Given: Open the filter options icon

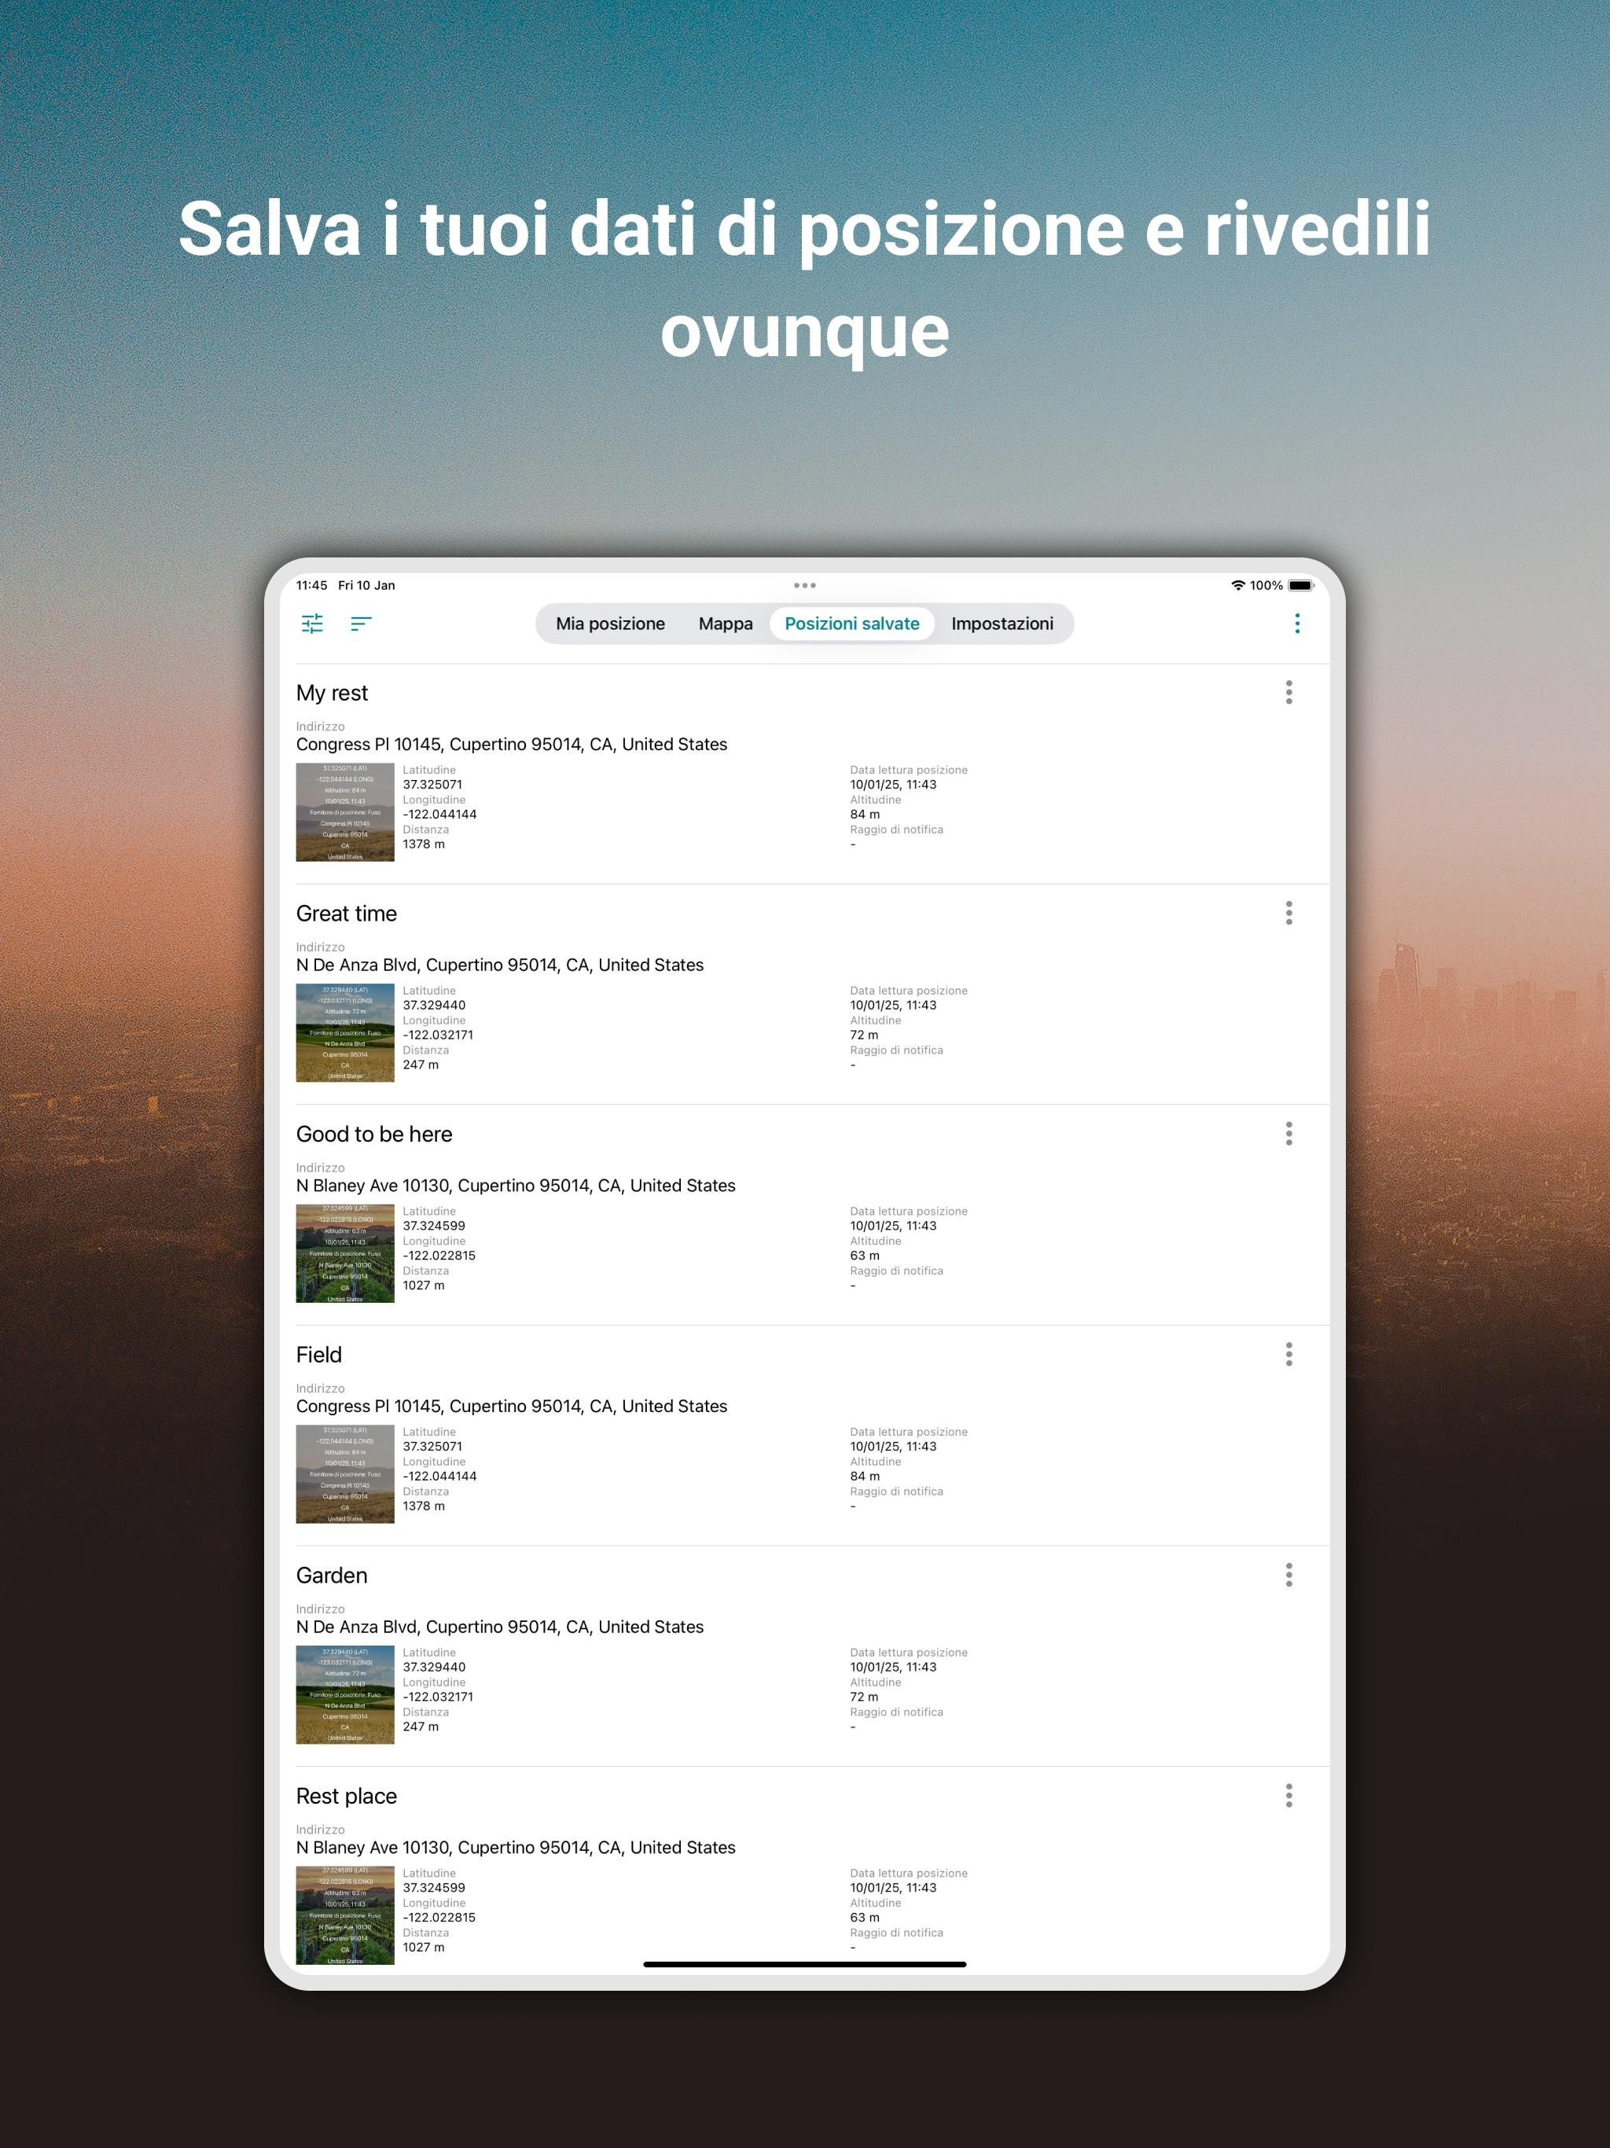Looking at the screenshot, I should click(312, 623).
